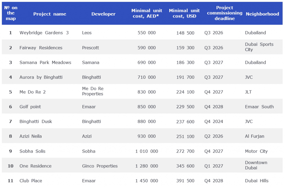Click the AED cost '850 000'
Viewport: 285px width, 187px height.
click(146, 107)
